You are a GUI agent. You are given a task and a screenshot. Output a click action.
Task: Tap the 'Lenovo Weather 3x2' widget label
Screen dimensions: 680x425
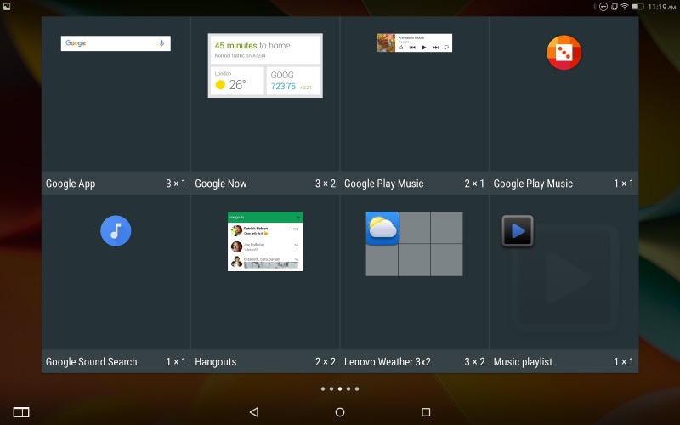(x=388, y=362)
